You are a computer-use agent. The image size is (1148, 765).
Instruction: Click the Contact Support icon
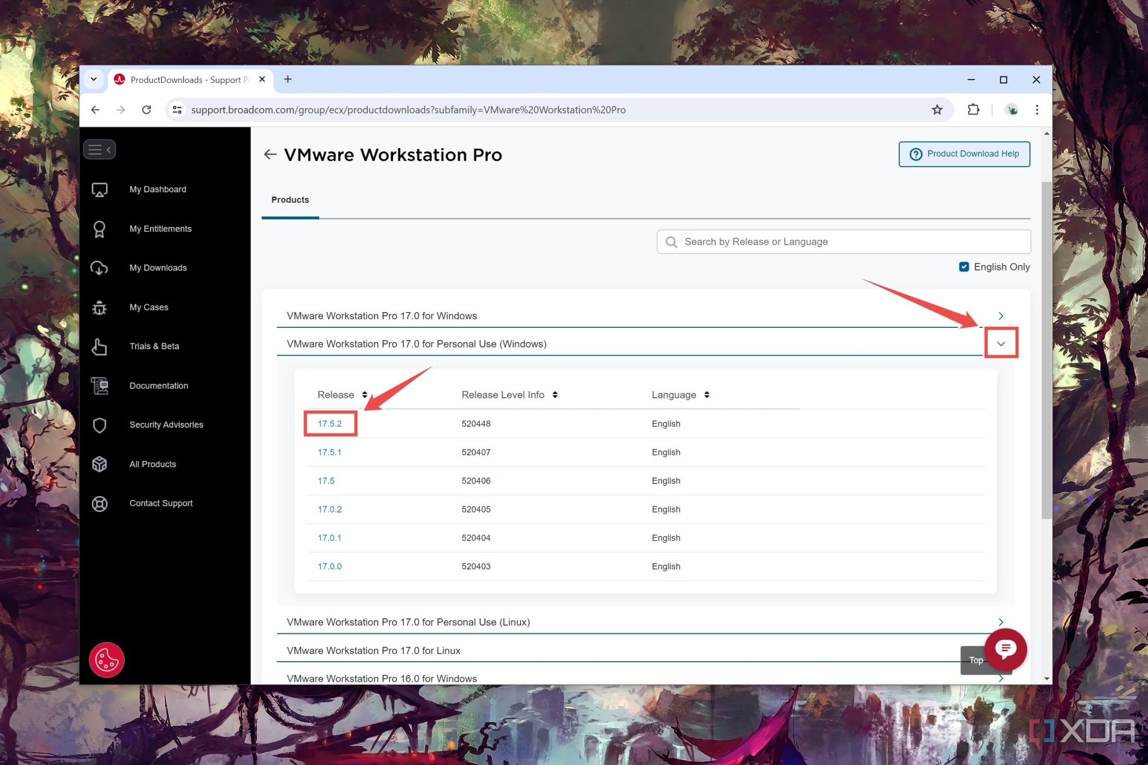pyautogui.click(x=101, y=503)
